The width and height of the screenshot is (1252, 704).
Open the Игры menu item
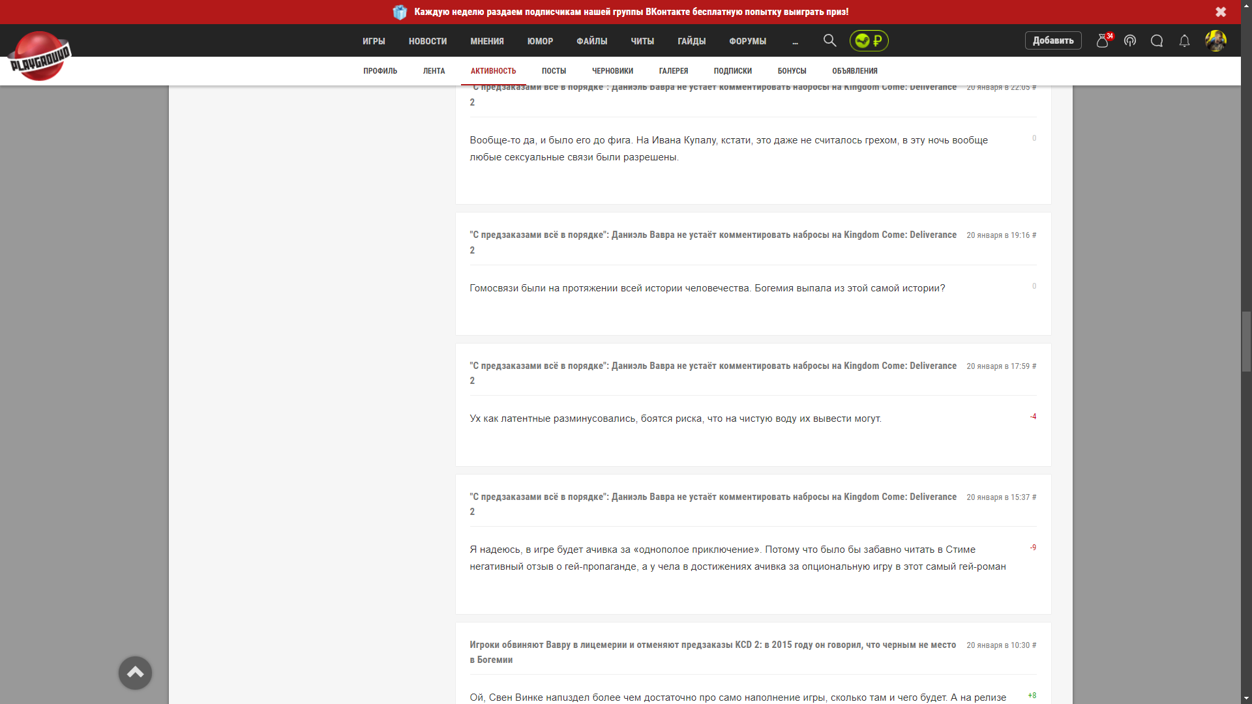coord(374,41)
